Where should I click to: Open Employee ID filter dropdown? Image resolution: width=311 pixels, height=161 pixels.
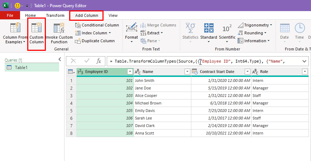130,72
